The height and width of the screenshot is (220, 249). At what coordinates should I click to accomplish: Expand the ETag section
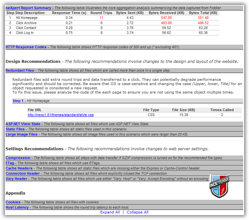click(x=10, y=163)
